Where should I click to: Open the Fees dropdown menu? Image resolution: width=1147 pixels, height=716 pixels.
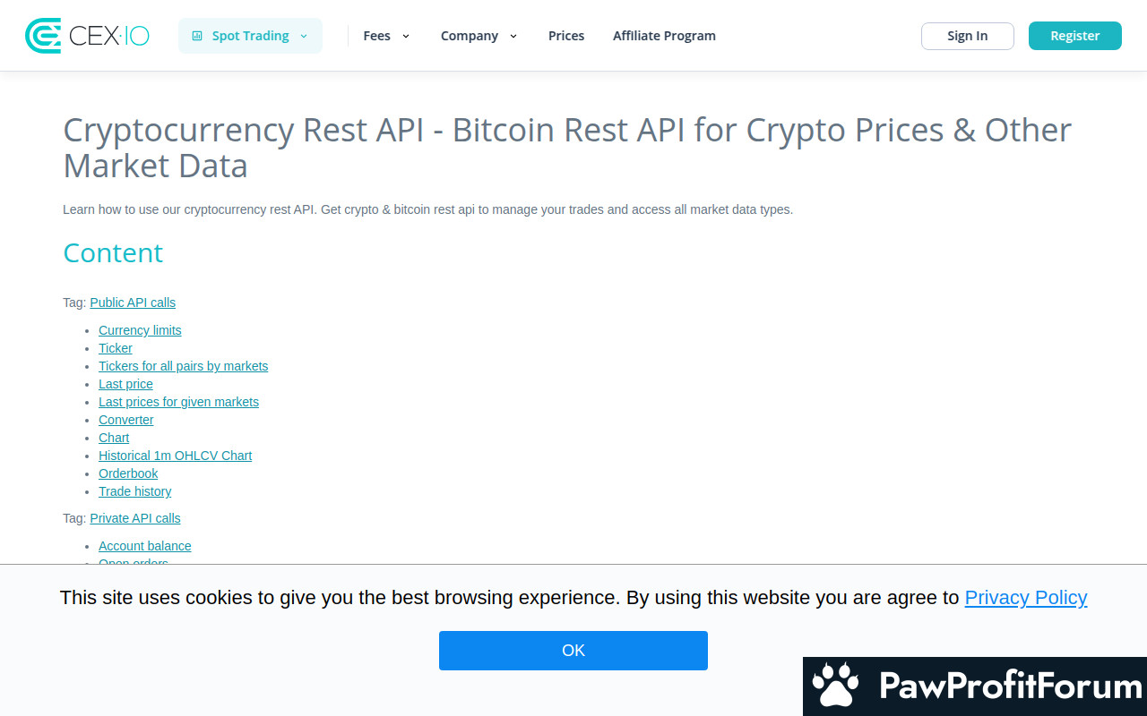386,36
